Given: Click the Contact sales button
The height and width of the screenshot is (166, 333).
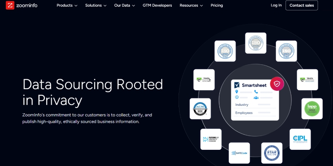Looking at the screenshot, I should (x=301, y=5).
